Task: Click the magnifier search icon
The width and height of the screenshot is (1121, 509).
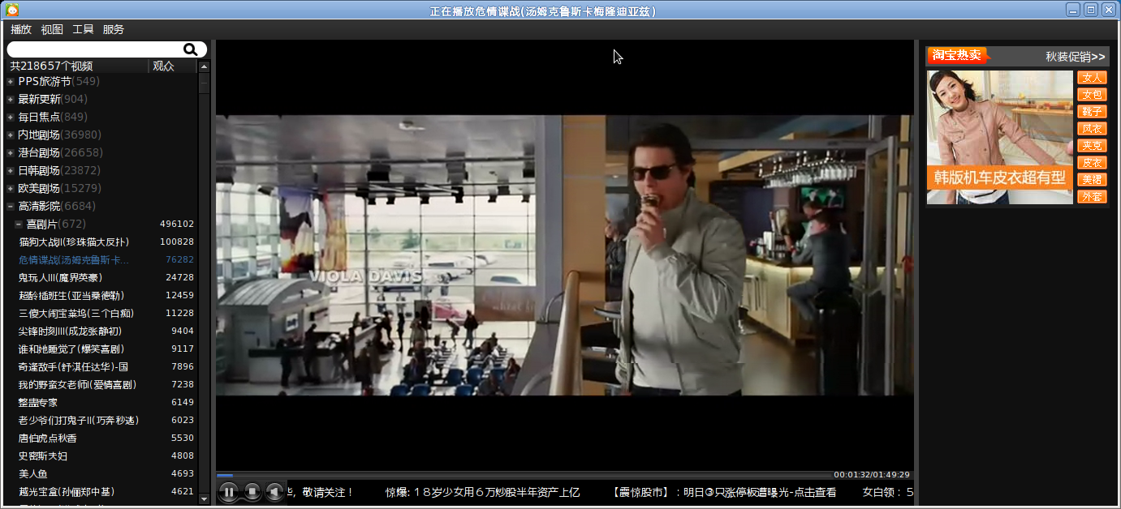Action: [x=190, y=49]
